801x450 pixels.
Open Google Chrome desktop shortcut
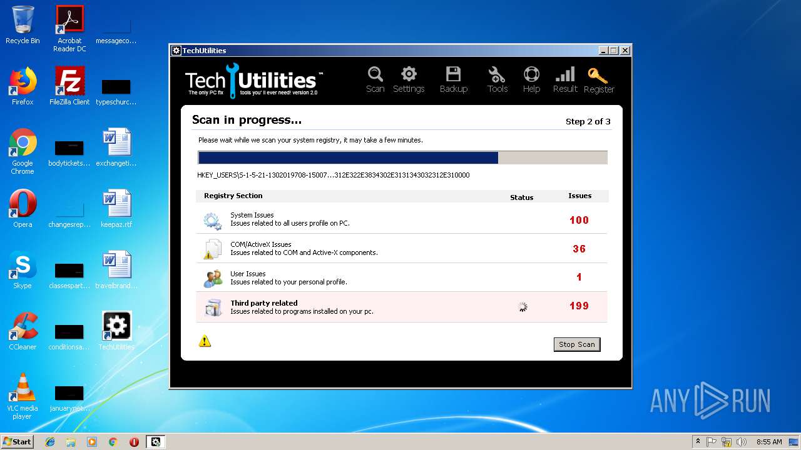click(23, 151)
